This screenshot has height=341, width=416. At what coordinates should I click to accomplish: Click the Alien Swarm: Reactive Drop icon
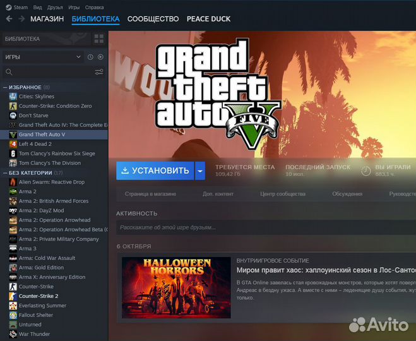[x=13, y=182]
